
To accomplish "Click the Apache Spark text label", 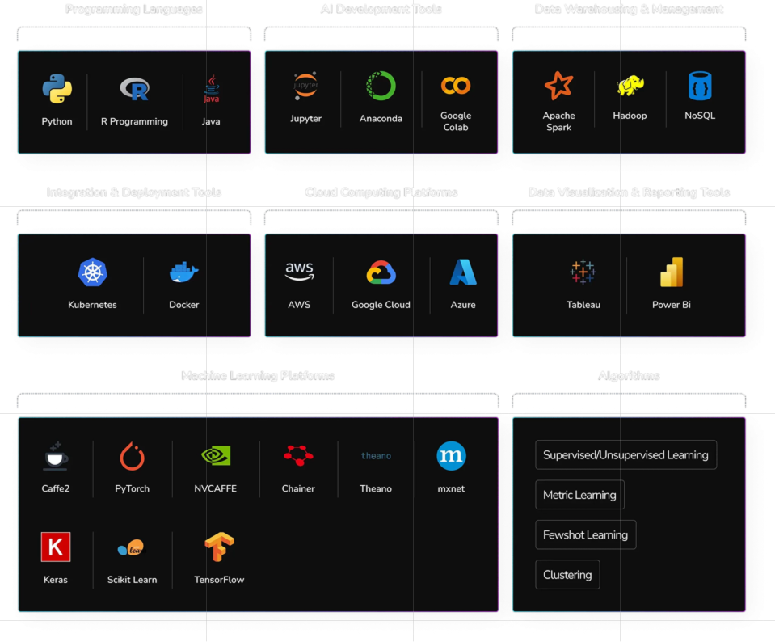I will [558, 121].
